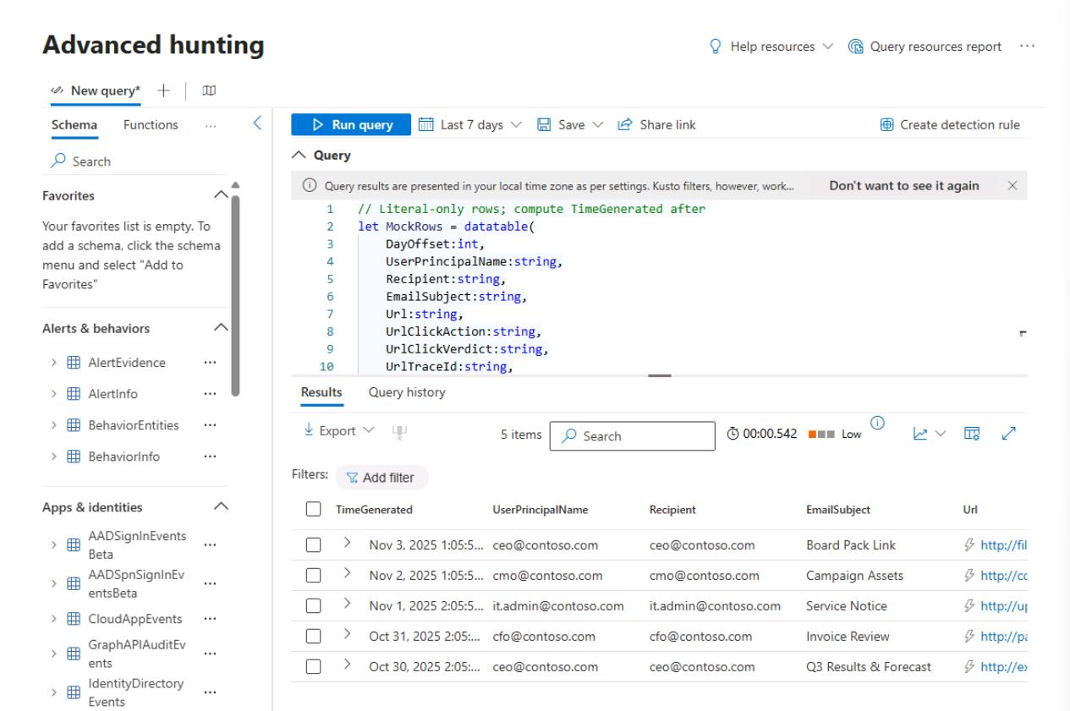The image size is (1070, 711).
Task: Open the more options ellipsis next to AlertInfo
Action: [210, 394]
